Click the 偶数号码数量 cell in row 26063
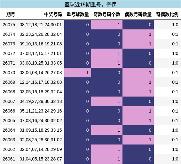 pos(138,140)
